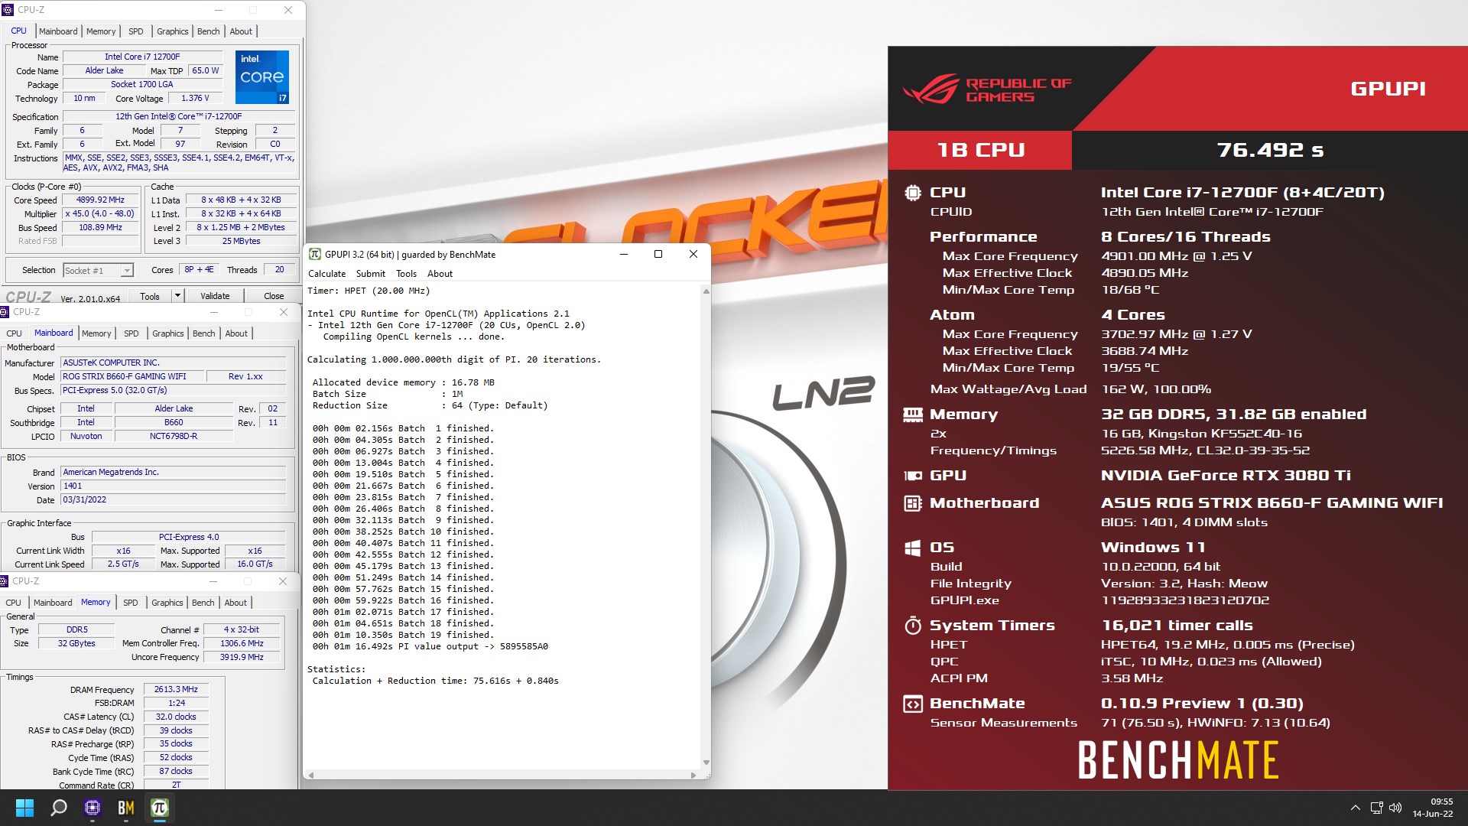Click the CAS# Latency 32.0 clocks value
1468x826 pixels.
coord(176,717)
